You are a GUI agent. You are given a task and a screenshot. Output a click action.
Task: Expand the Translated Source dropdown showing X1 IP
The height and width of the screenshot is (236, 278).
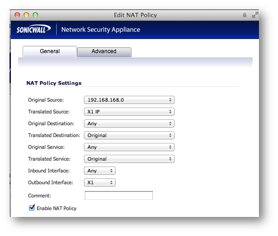[x=129, y=112]
